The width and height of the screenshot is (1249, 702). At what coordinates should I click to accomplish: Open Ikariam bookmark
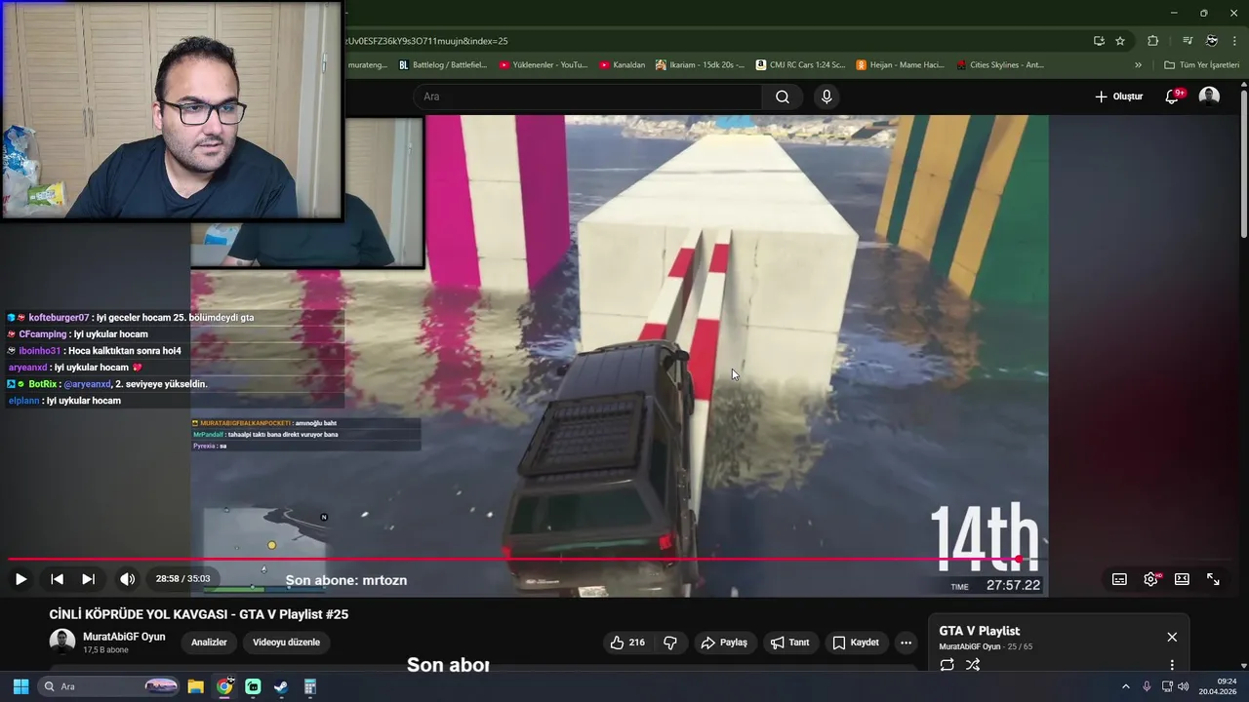coord(700,65)
